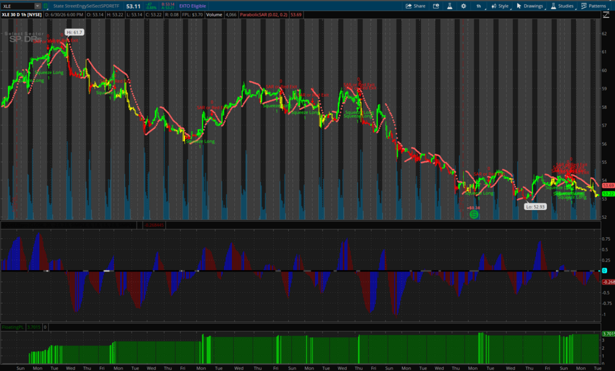Open the 1h timeframe dropdown
Image resolution: width=615 pixels, height=371 pixels.
479,6
